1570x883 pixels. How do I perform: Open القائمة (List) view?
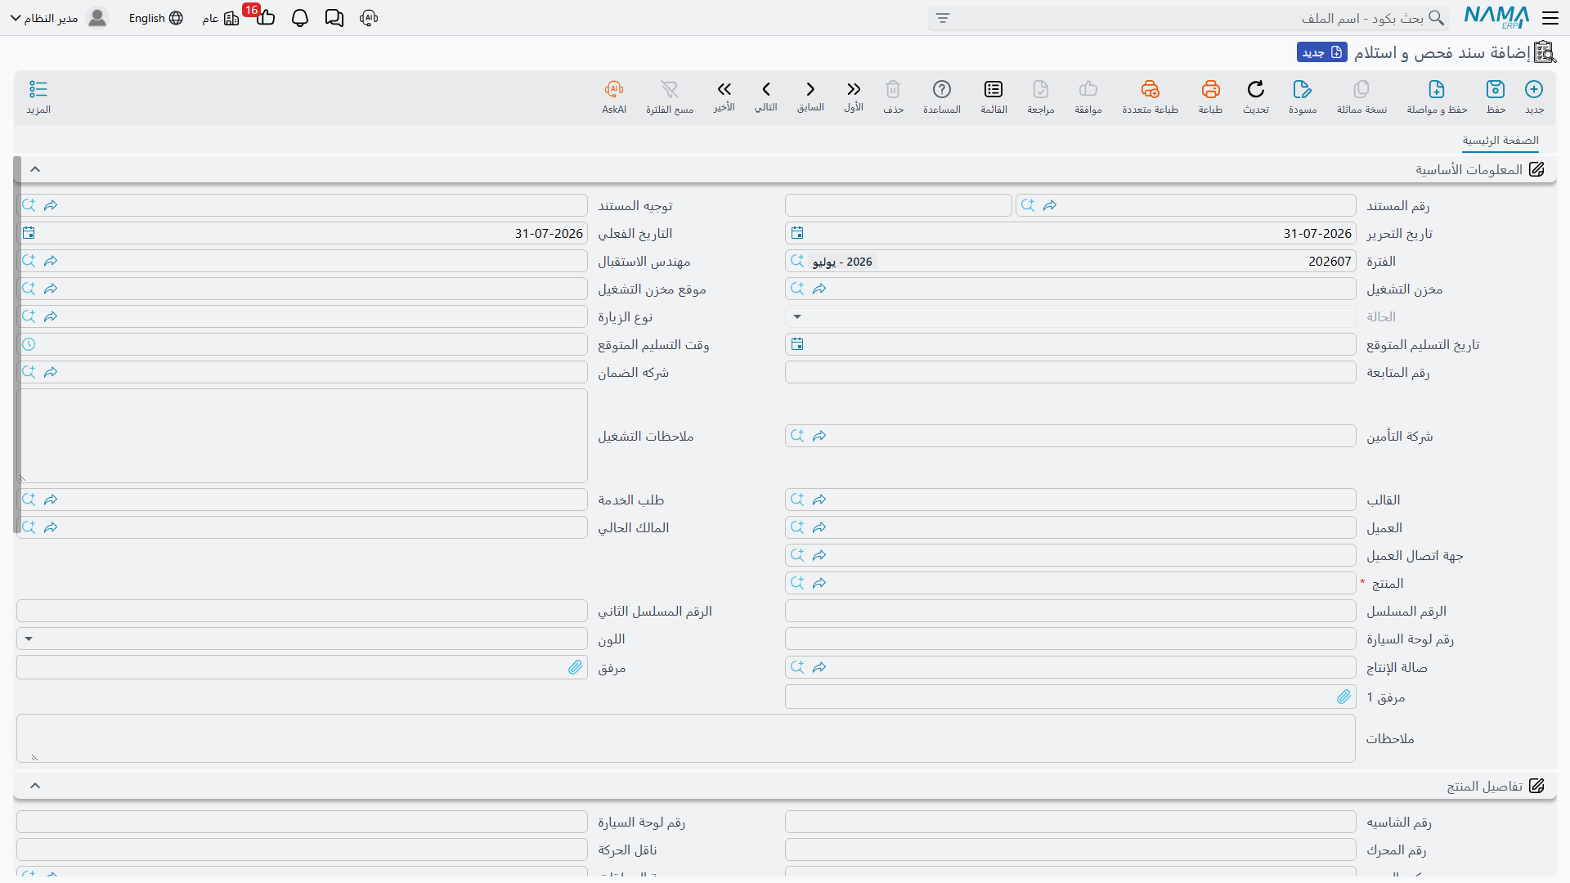click(994, 90)
